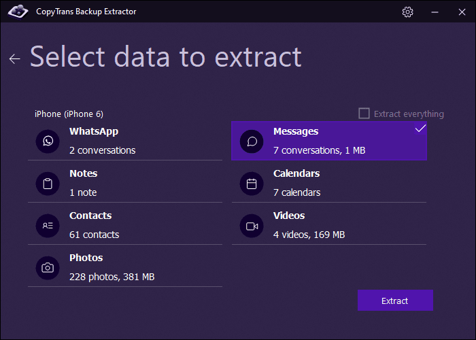Choose the Notes title label
Image resolution: width=476 pixels, height=340 pixels.
click(84, 173)
